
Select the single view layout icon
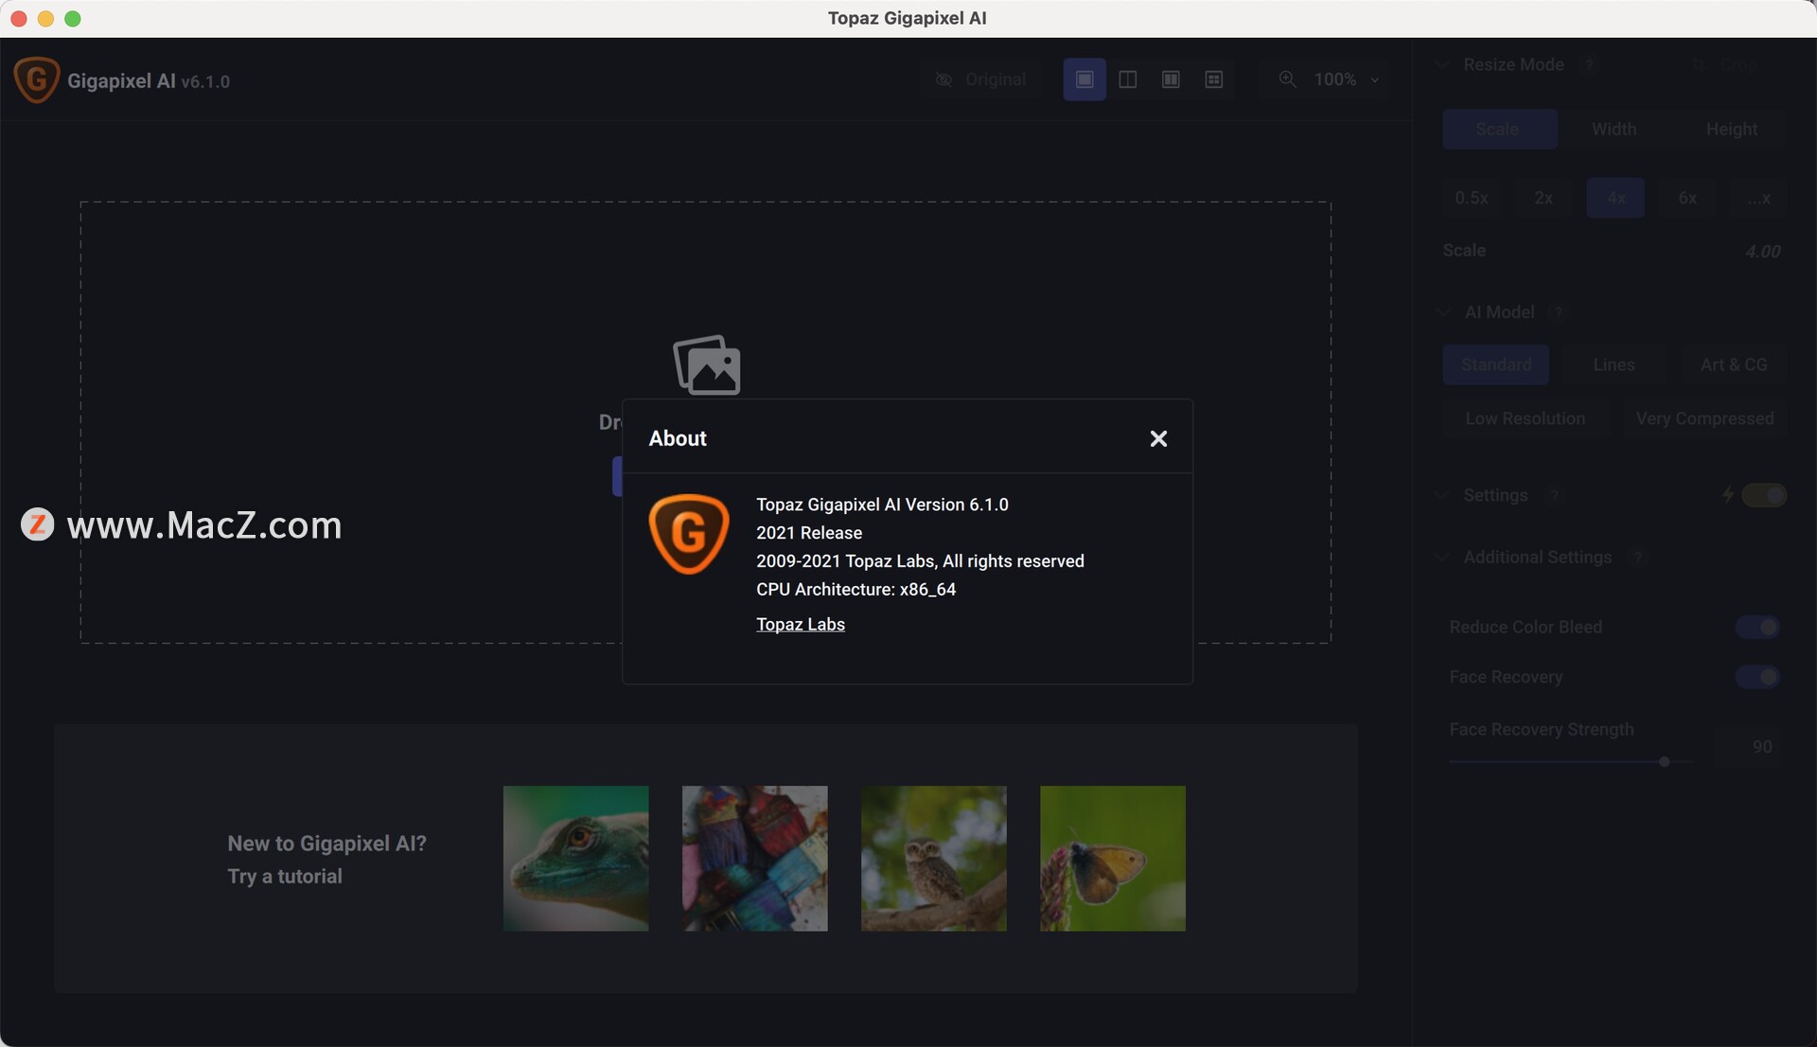pyautogui.click(x=1085, y=80)
